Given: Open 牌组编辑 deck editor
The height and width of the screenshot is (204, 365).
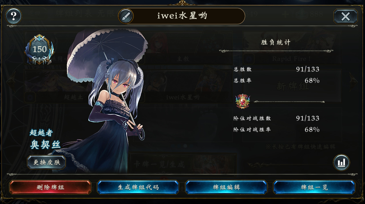Looking at the screenshot, I should point(226,187).
